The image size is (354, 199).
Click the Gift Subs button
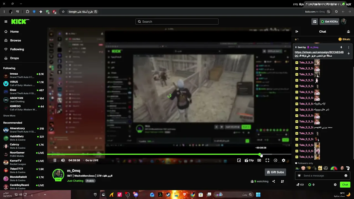click(x=275, y=172)
